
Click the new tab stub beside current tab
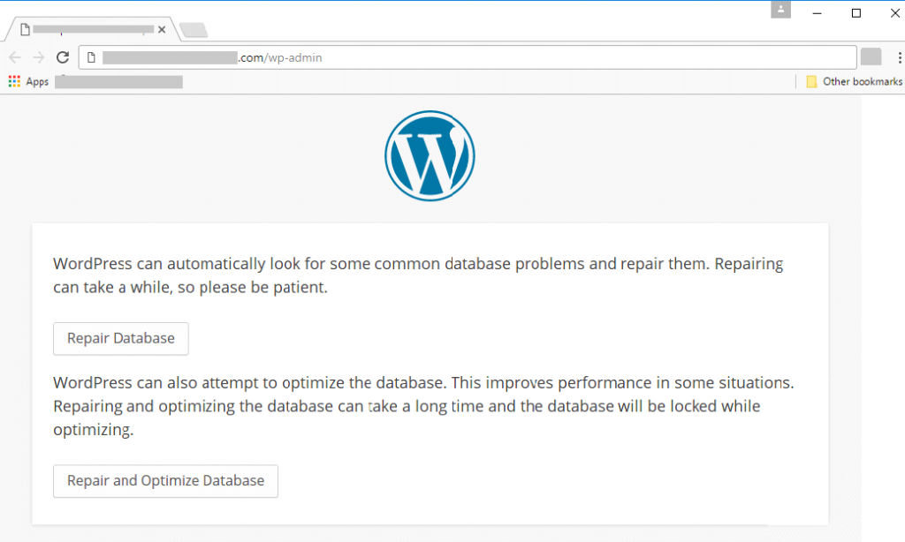pos(193,29)
